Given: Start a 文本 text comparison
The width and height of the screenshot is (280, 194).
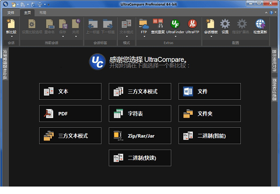Looking at the screenshot, I should pyautogui.click(x=70, y=91).
